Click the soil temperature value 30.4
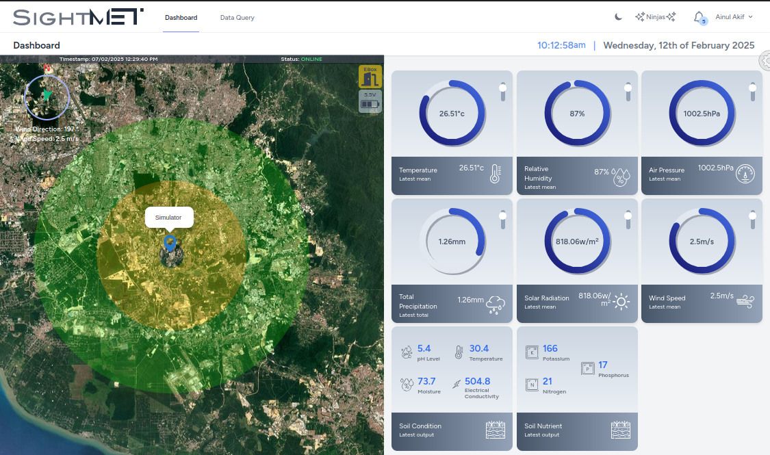 [x=479, y=348]
